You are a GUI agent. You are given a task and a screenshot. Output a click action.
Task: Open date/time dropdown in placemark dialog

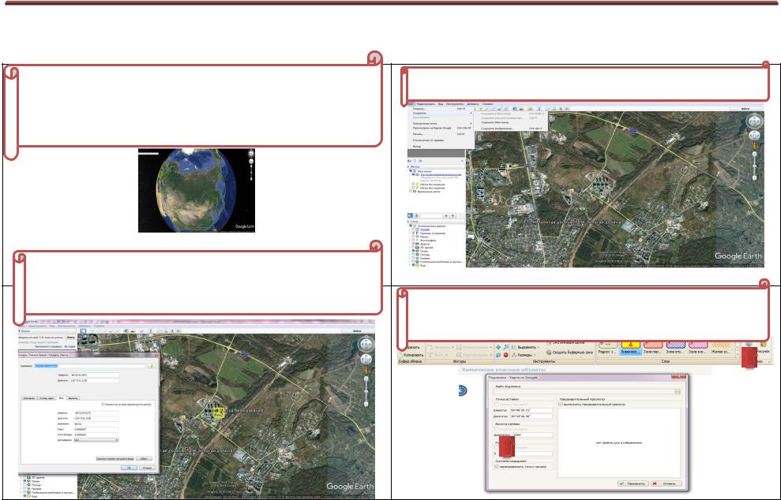pyautogui.click(x=96, y=440)
